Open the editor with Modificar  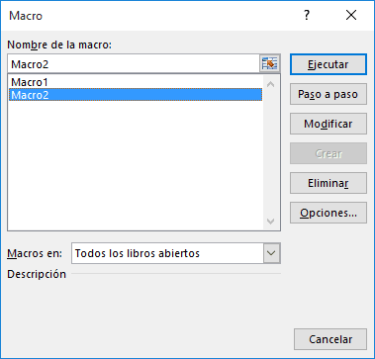(x=328, y=124)
